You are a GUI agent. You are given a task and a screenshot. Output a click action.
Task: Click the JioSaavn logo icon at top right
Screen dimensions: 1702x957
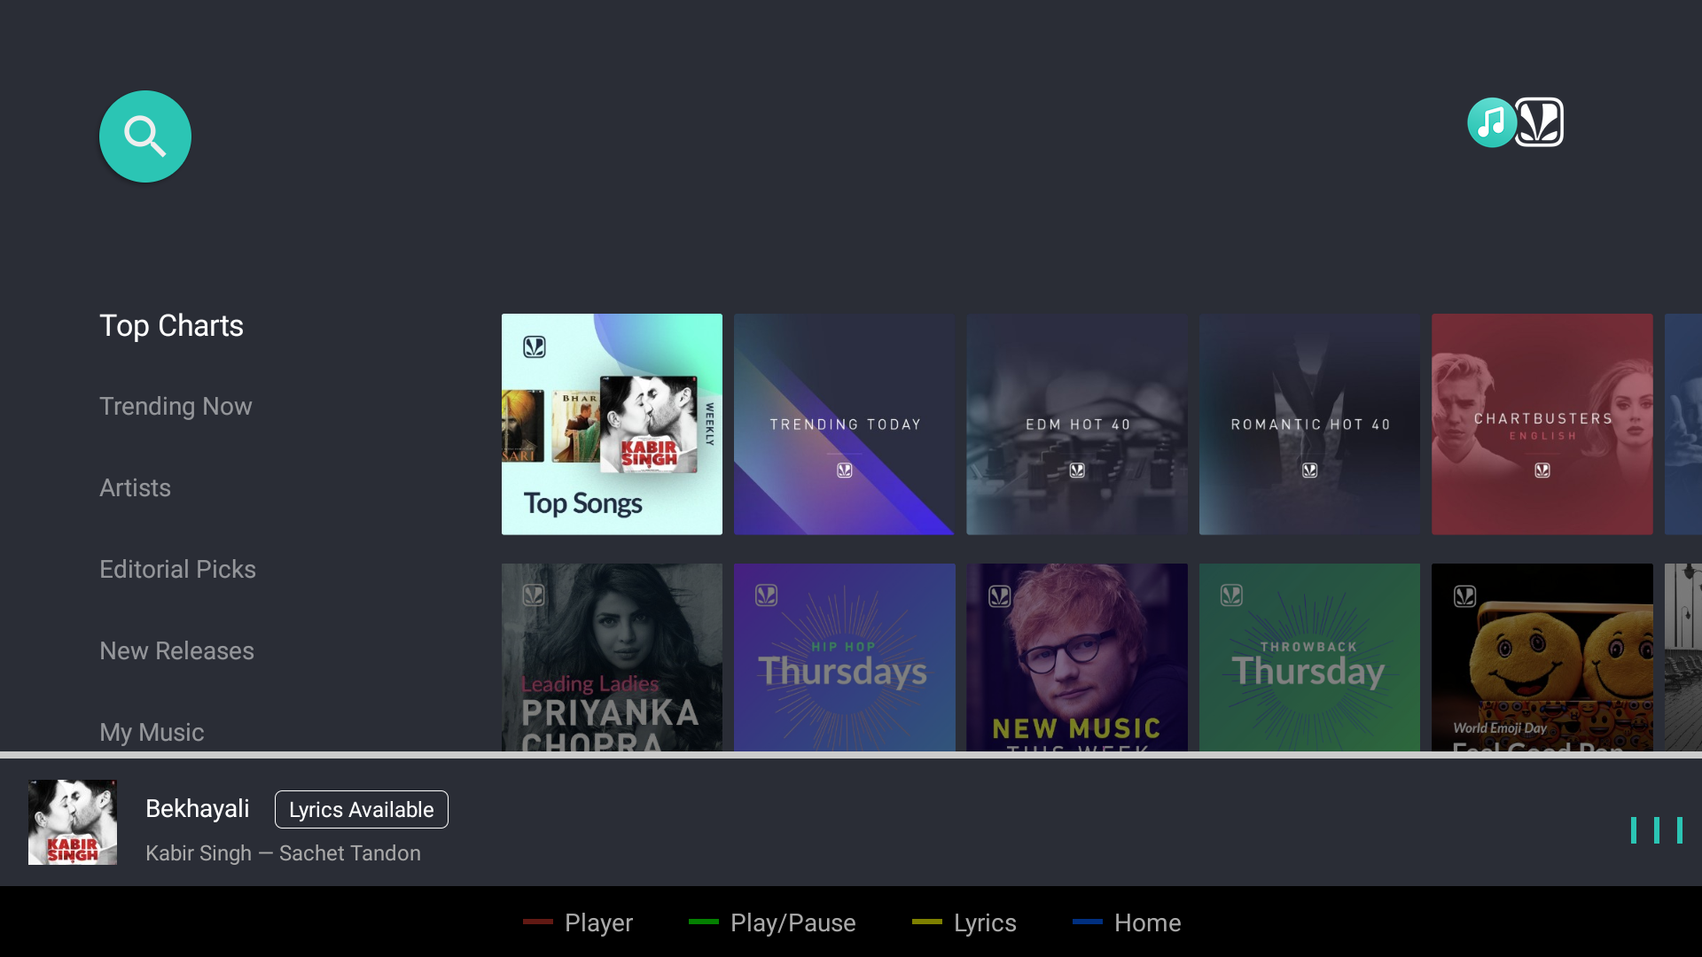click(1540, 122)
